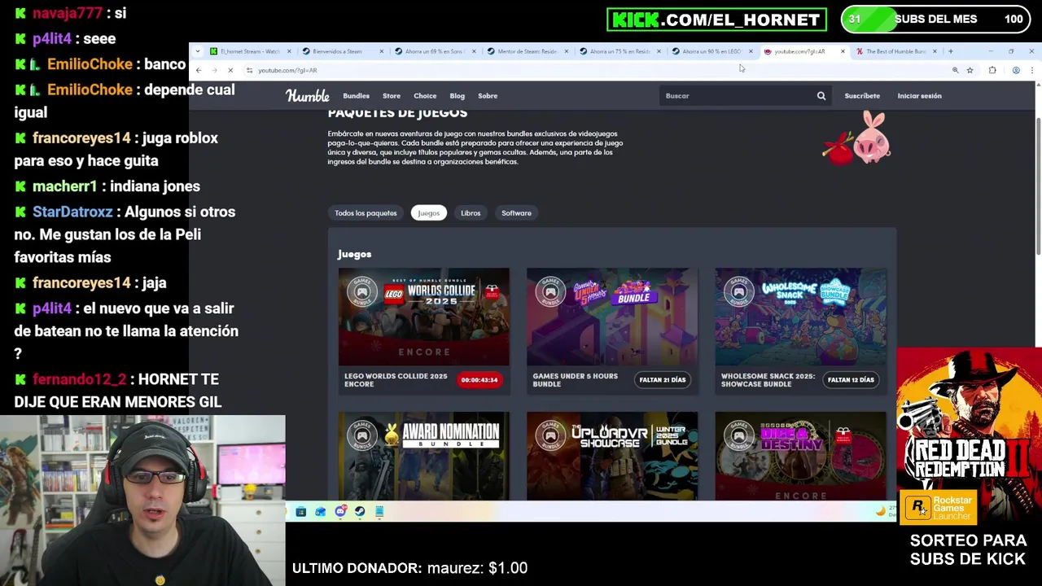Open the tab search chevron at left of tabs
Image resolution: width=1042 pixels, height=586 pixels.
point(198,51)
